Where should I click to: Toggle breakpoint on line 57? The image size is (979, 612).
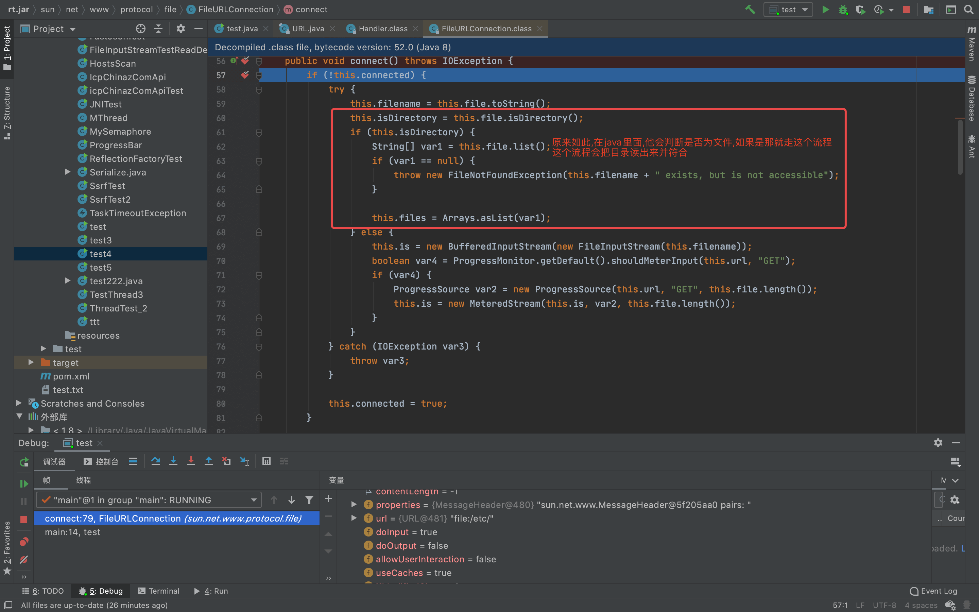(x=245, y=75)
